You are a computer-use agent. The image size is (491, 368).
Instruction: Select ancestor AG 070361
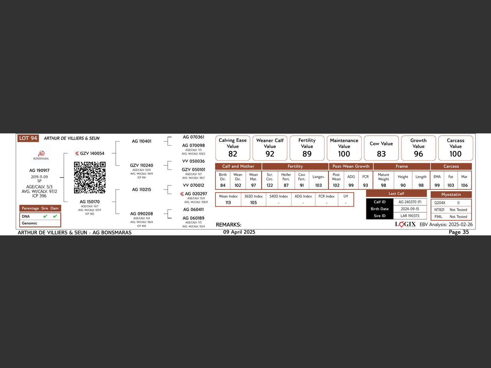coord(194,137)
